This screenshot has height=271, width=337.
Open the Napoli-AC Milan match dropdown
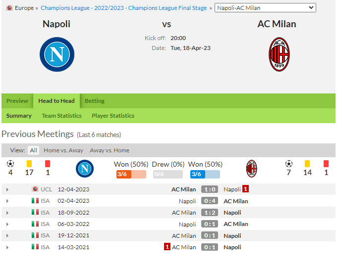(265, 8)
